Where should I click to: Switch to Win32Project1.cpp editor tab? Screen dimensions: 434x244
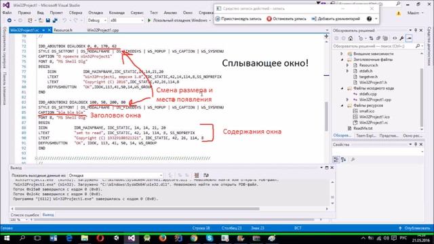(x=103, y=30)
